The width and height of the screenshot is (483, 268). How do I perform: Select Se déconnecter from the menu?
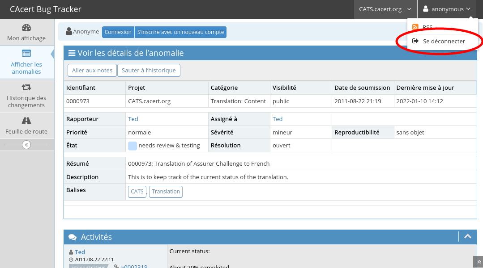[443, 41]
